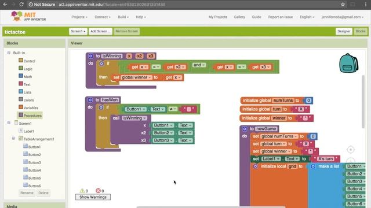Image resolution: width=371 pixels, height=208 pixels.
Task: Click the browser address bar URL
Action: [112, 4]
